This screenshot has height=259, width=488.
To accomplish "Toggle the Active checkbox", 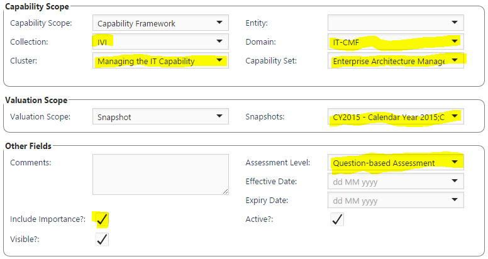I will (x=337, y=219).
